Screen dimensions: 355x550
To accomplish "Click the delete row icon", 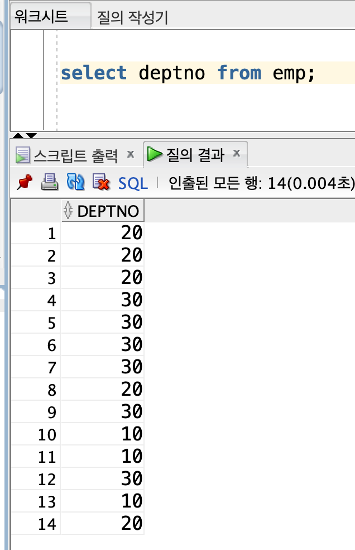I will 101,182.
